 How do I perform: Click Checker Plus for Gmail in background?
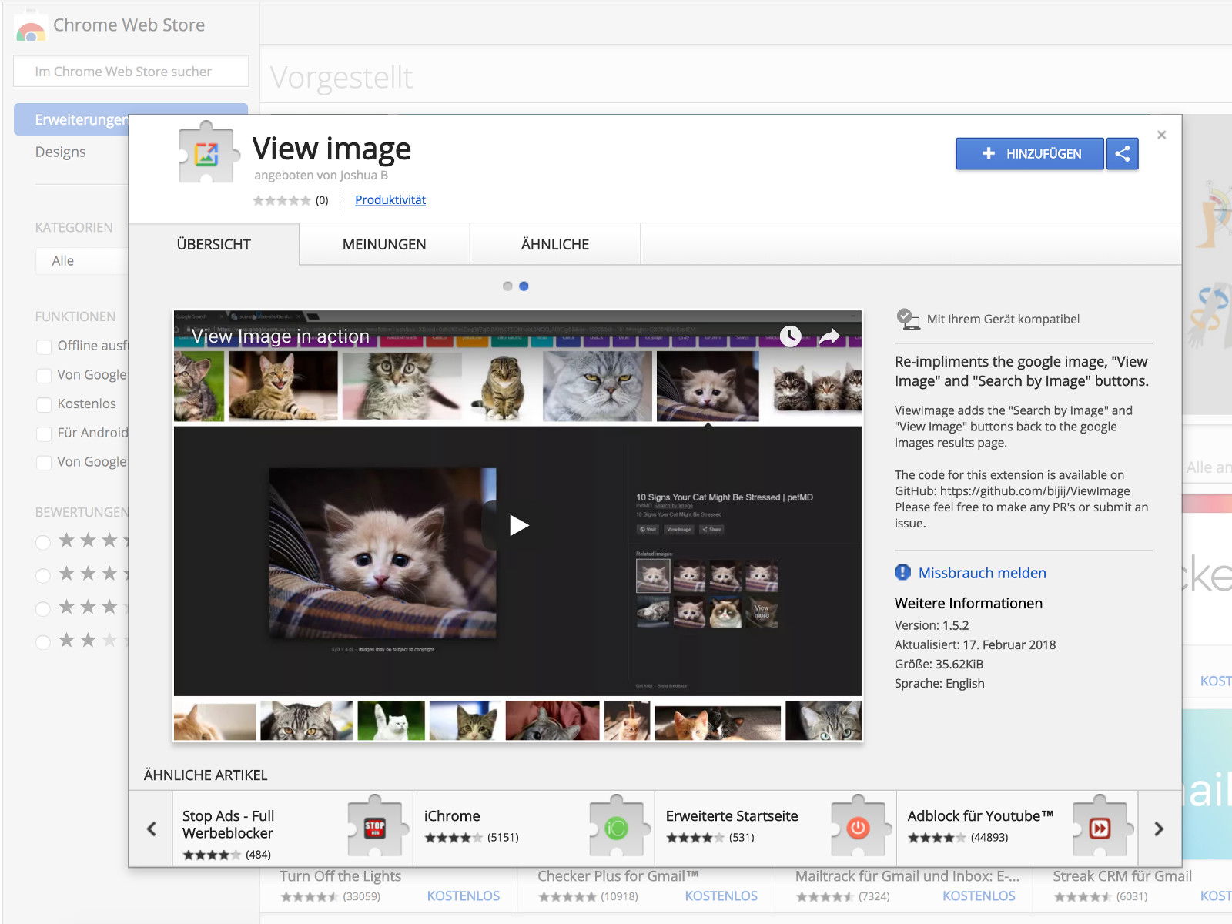pyautogui.click(x=618, y=875)
